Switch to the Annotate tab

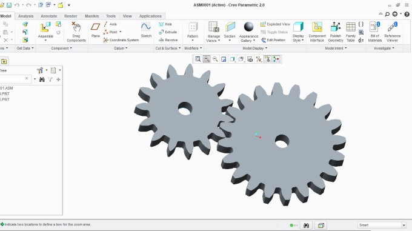[49, 16]
